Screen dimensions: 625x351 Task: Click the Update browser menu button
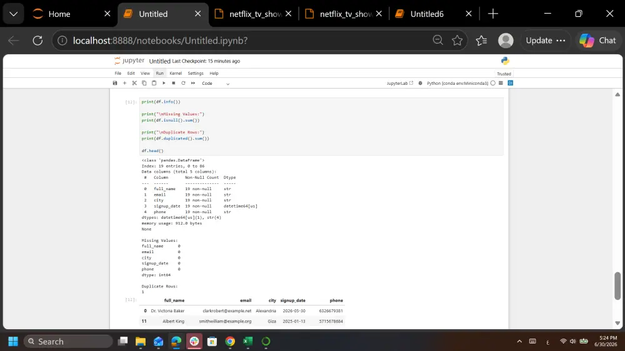[x=546, y=41]
